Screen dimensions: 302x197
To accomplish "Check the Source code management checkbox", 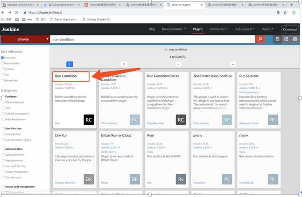I will pos(3,187).
